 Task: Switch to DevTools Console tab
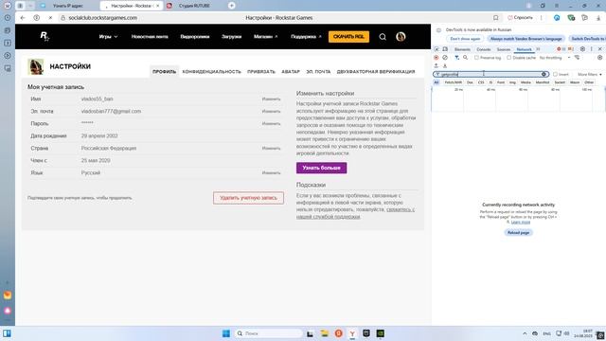tap(484, 49)
